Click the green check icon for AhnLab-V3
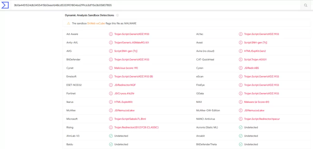313x149 pixels. click(x=111, y=136)
